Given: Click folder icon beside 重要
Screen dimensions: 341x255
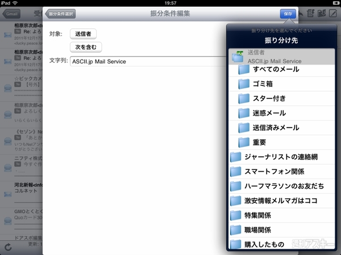Looking at the screenshot, I should click(244, 142).
